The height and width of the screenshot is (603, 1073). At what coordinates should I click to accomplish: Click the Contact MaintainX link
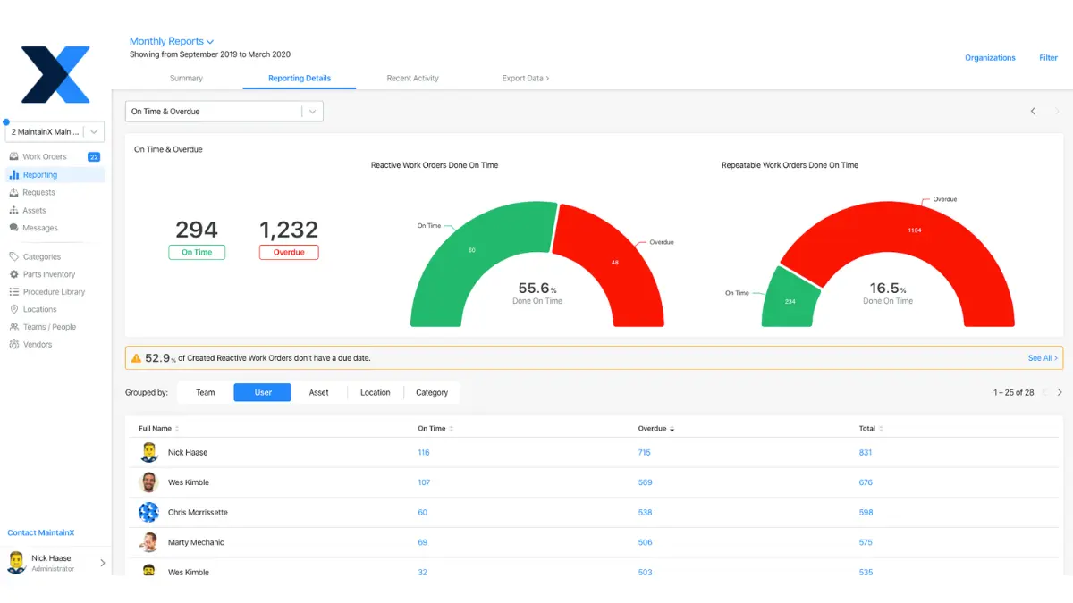pyautogui.click(x=40, y=532)
